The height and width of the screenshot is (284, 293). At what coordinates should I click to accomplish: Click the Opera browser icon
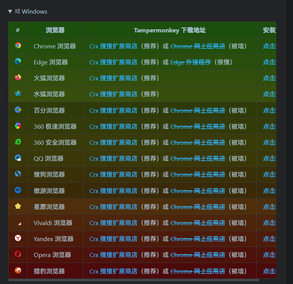pyautogui.click(x=18, y=254)
